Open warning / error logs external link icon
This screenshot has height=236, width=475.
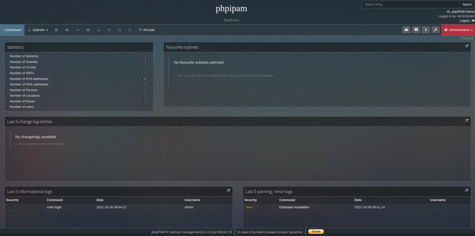click(467, 190)
